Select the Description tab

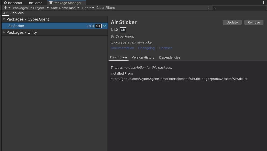click(x=119, y=57)
